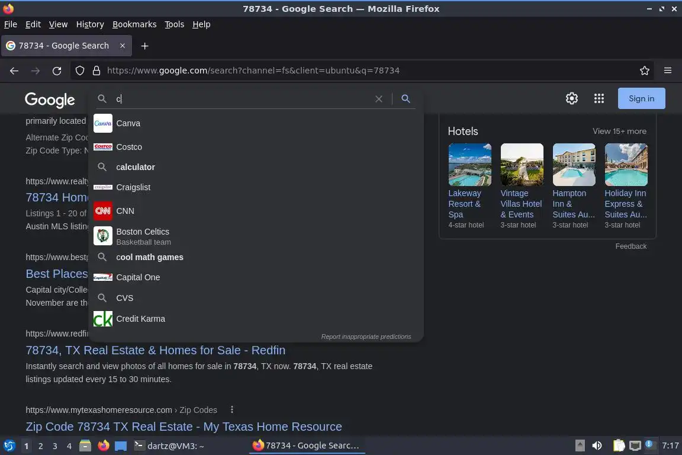Close the 78734 Google Search tab
This screenshot has height=455, width=682.
(123, 46)
